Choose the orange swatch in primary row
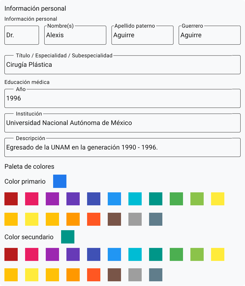Viewport: 245px width, 286px height. tap(73, 219)
